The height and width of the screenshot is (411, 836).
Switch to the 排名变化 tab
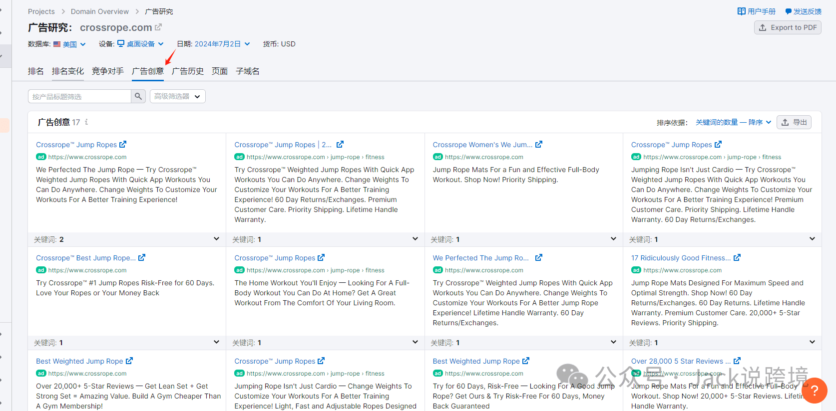68,71
